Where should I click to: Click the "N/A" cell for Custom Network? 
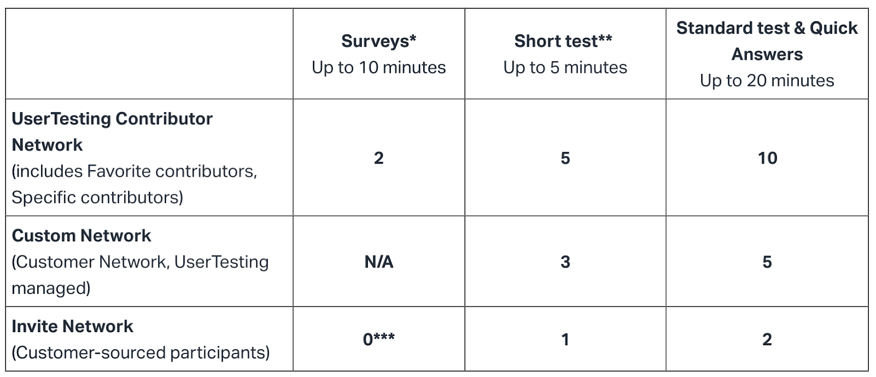click(x=378, y=262)
